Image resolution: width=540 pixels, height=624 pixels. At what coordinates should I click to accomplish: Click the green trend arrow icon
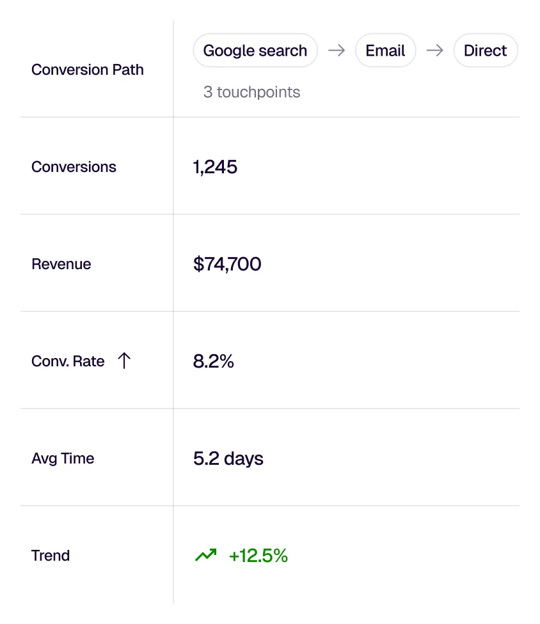pos(206,555)
